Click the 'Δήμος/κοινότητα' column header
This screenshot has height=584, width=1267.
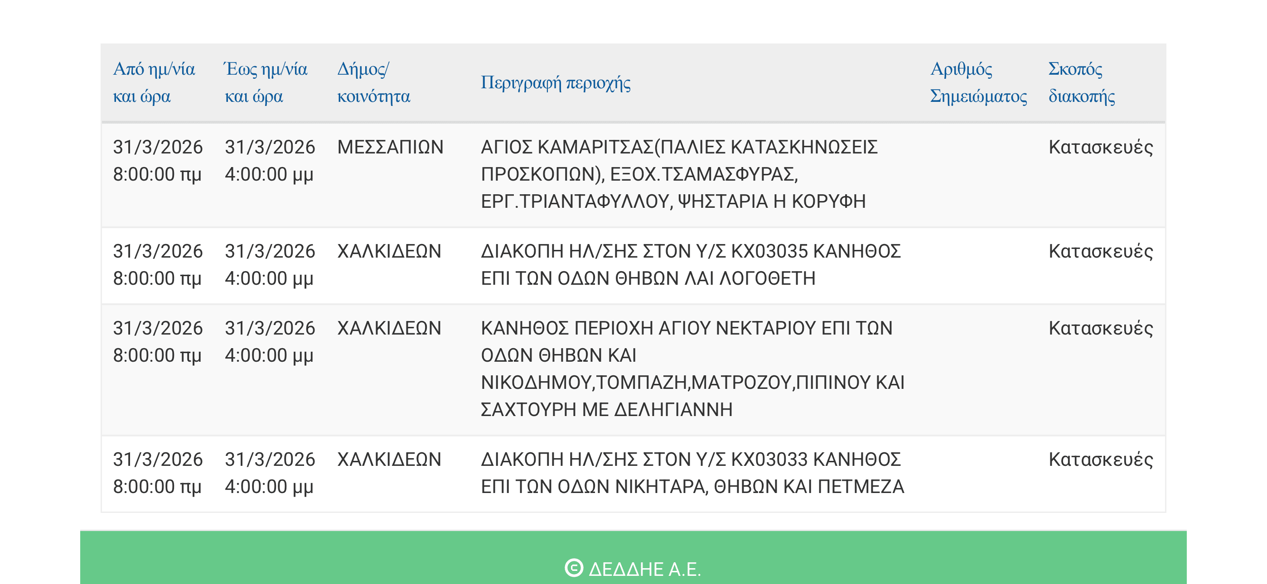[x=373, y=82]
